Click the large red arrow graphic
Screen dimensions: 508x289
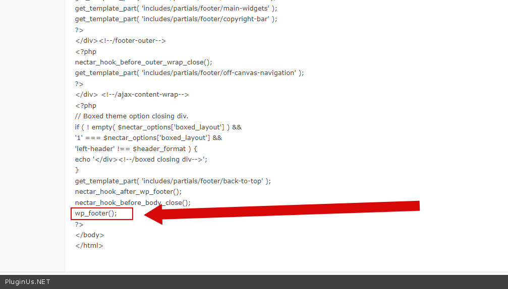[283, 210]
